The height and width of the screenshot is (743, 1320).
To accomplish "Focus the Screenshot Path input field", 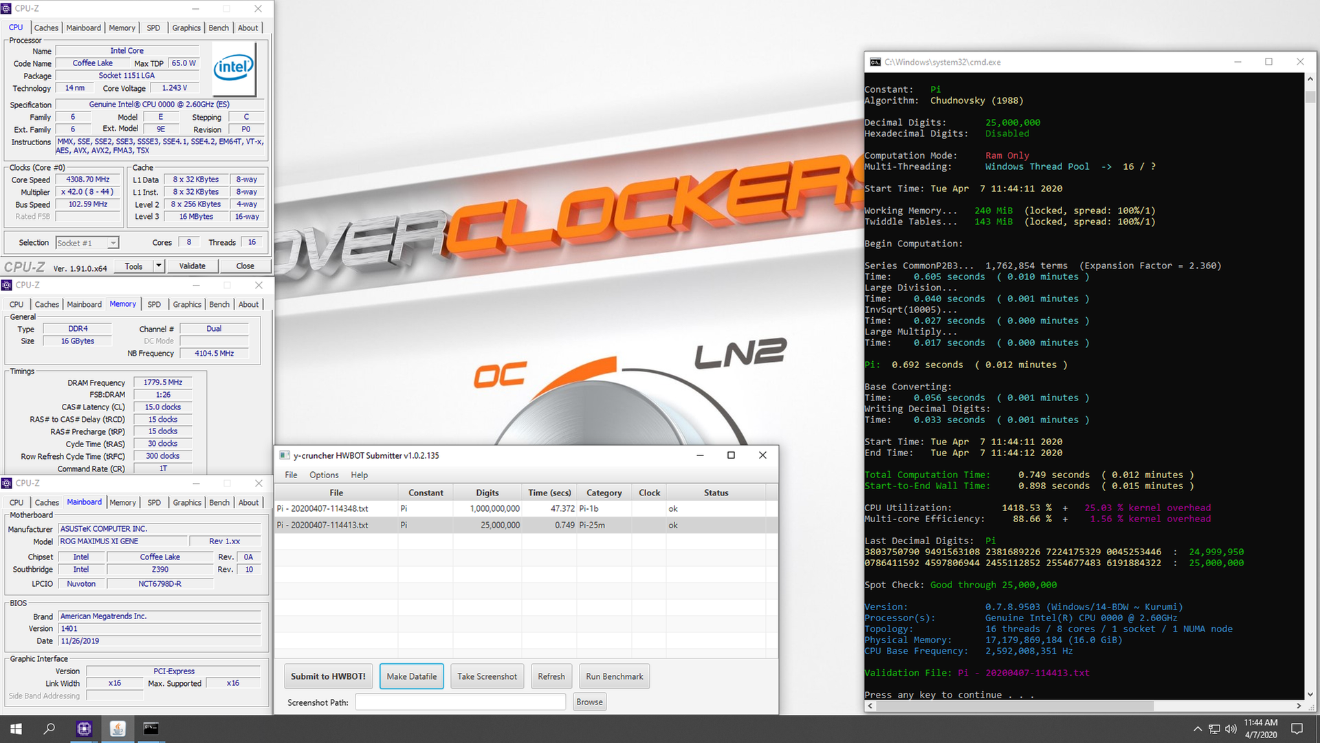I will click(460, 702).
